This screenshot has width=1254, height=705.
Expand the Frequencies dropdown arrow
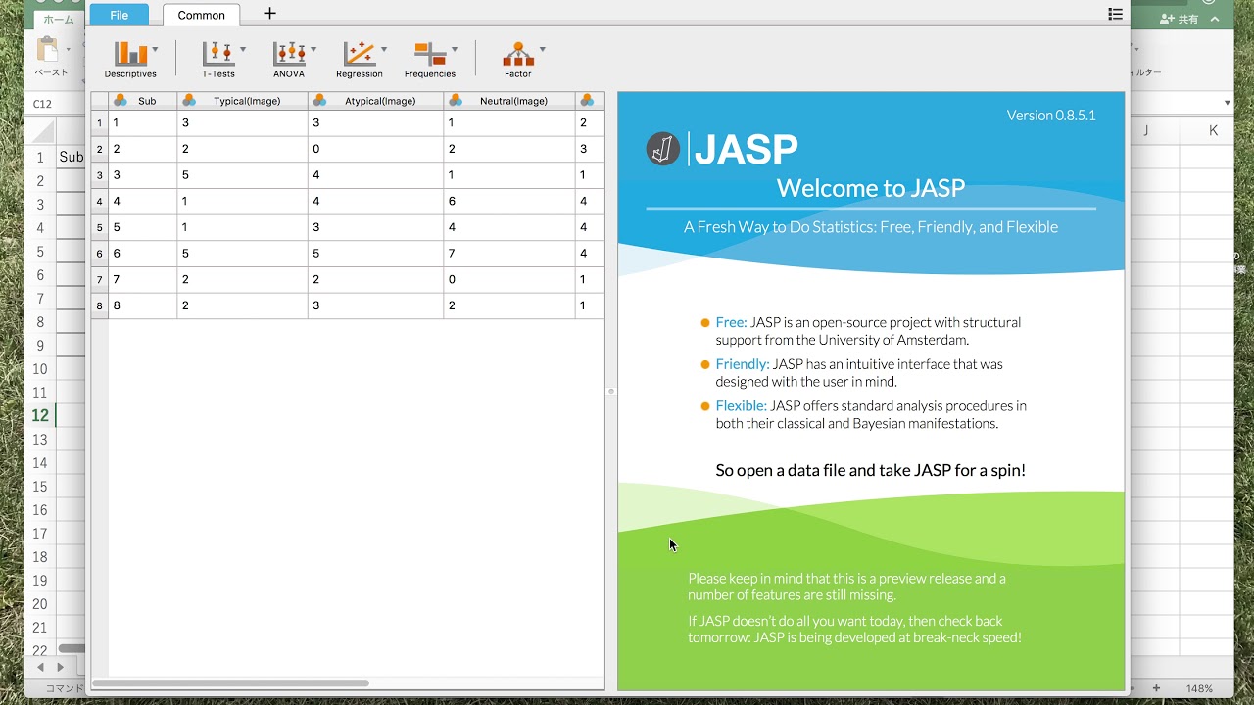point(455,49)
